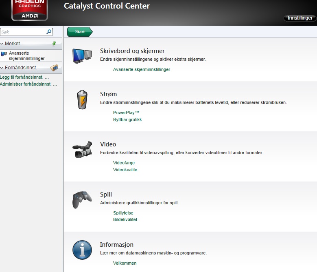
Task: Click the small monitor icon beside Avanserte skjerminnstillinger
Action: pos(4,54)
